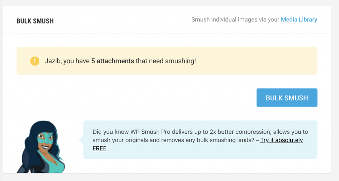Start smushing with the blue BULK SMUSH button

point(287,98)
